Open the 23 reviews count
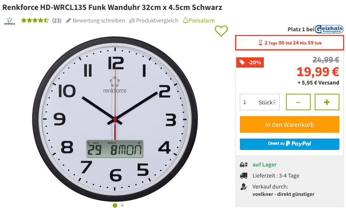This screenshot has height=208, width=346. tap(57, 21)
